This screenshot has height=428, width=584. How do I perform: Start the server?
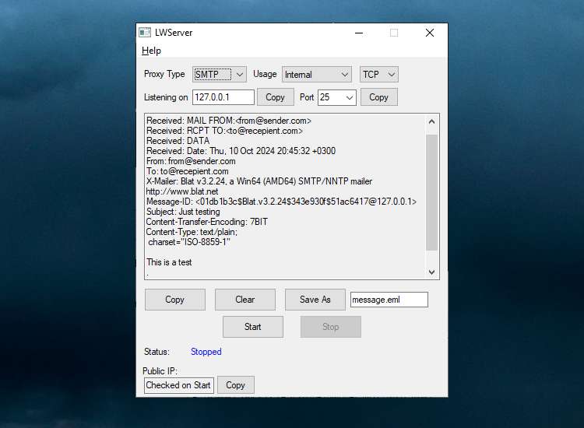click(x=253, y=327)
